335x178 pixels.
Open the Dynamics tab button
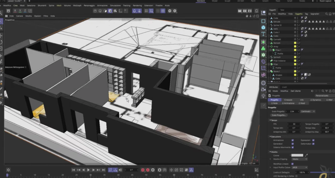click(x=316, y=100)
